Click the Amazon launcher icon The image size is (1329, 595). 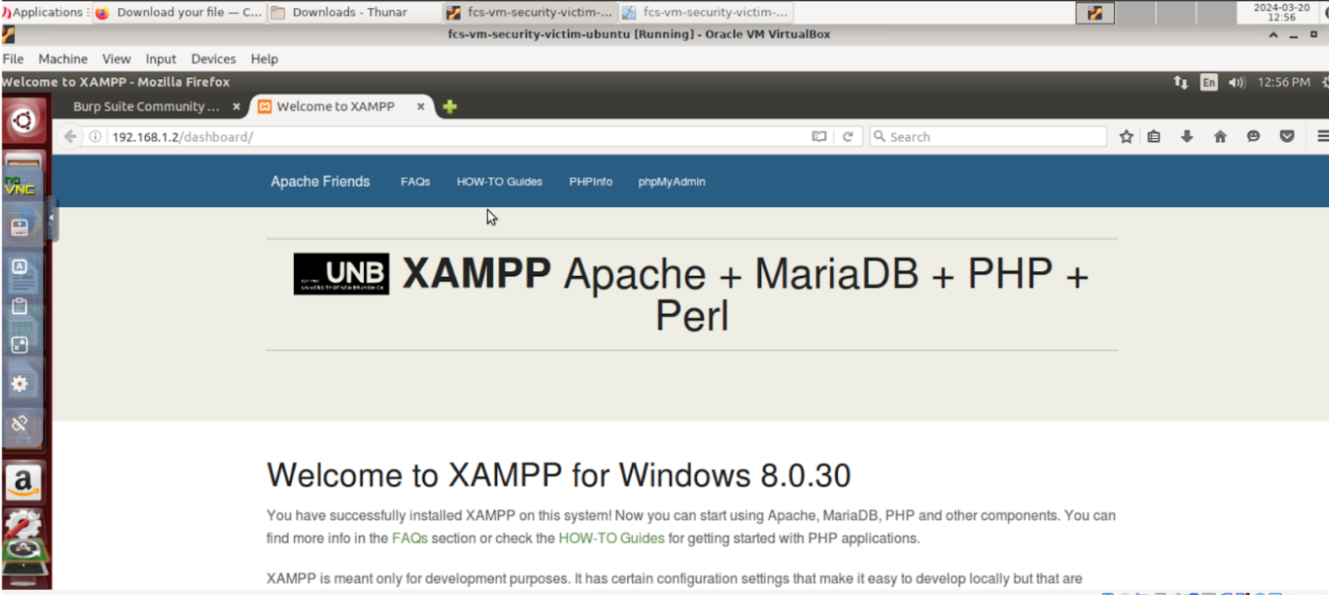[x=24, y=482]
